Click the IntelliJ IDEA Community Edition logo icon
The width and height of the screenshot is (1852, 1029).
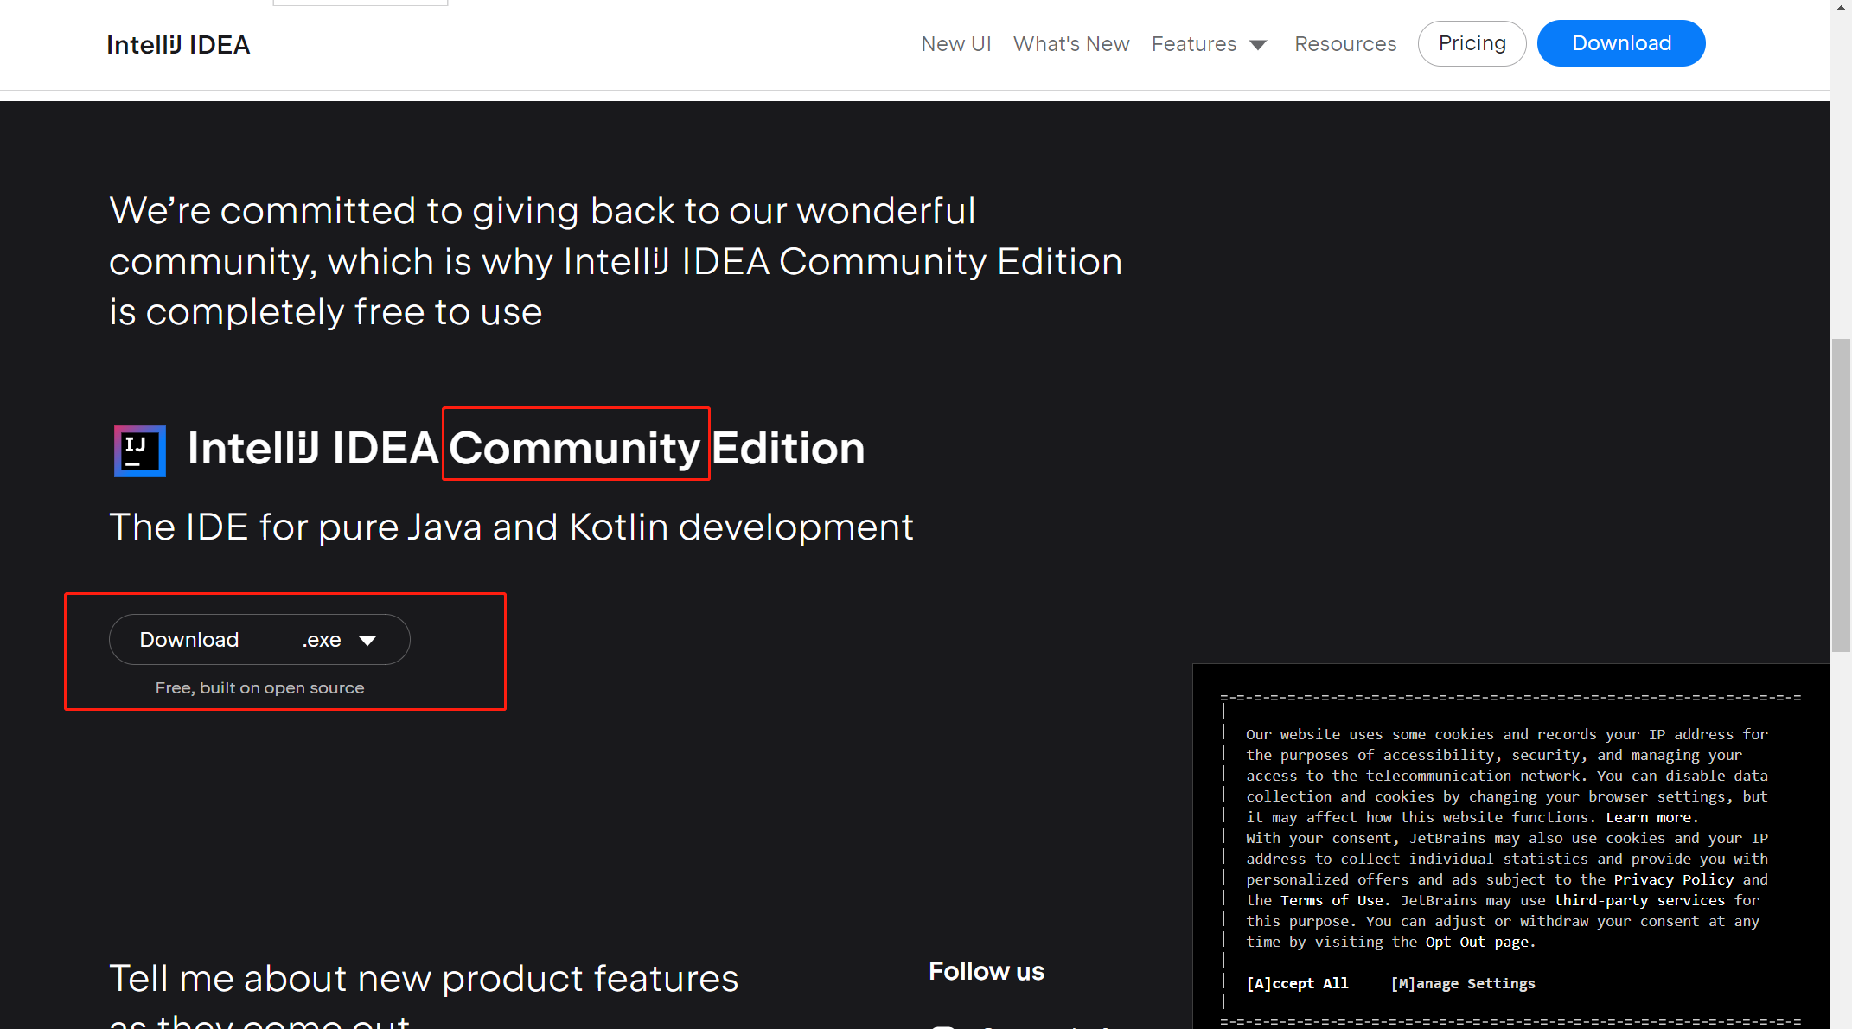(x=139, y=451)
